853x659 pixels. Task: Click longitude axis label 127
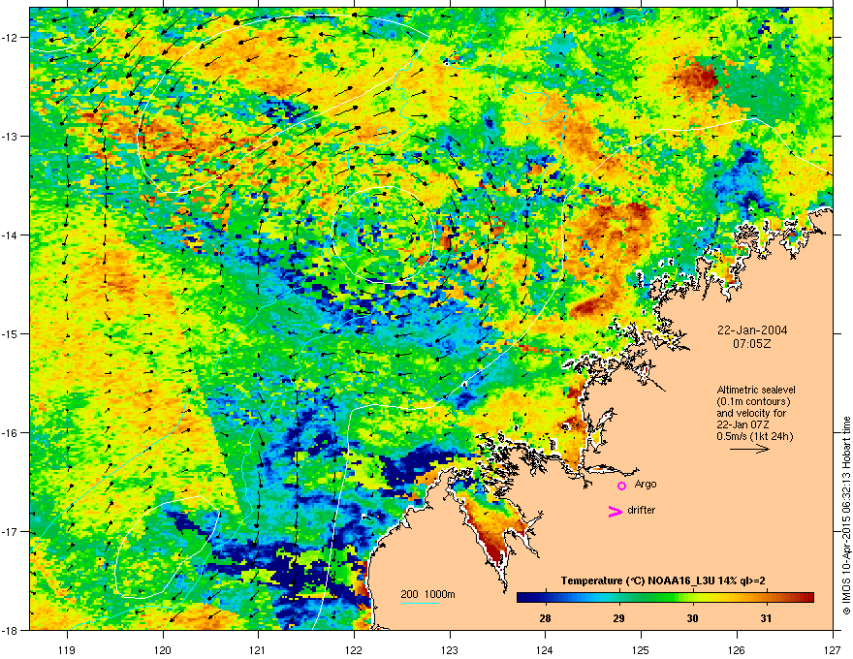833,649
